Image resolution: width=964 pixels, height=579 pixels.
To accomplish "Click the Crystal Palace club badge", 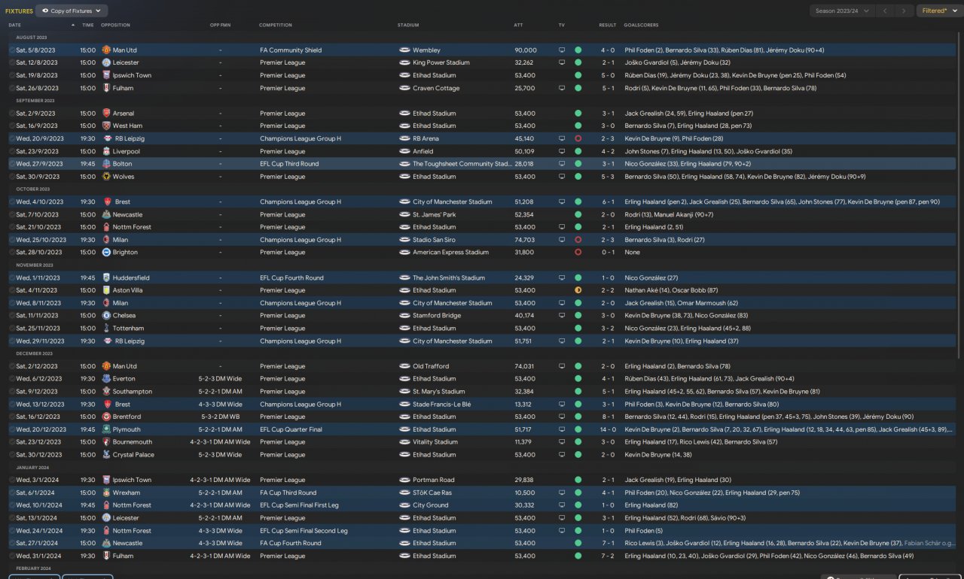I will coord(106,455).
